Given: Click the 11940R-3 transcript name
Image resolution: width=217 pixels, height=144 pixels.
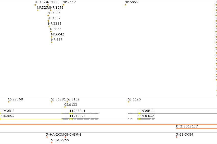Looking at the screenshot, I should click(x=7, y=111).
